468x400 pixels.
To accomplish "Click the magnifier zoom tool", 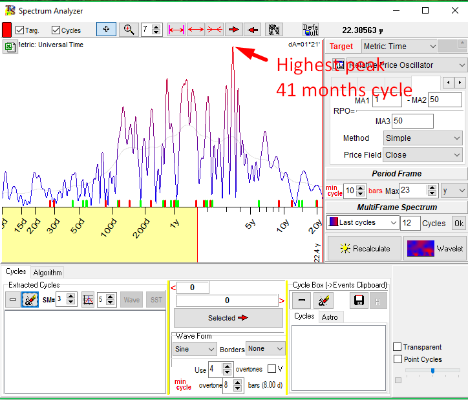I will tap(129, 29).
